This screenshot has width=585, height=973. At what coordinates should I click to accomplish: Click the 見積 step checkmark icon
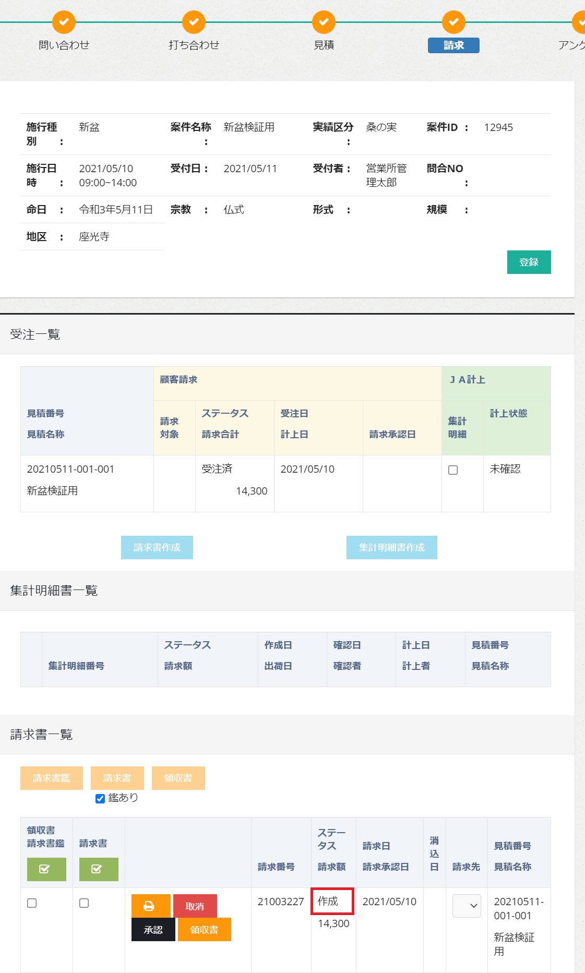324,22
